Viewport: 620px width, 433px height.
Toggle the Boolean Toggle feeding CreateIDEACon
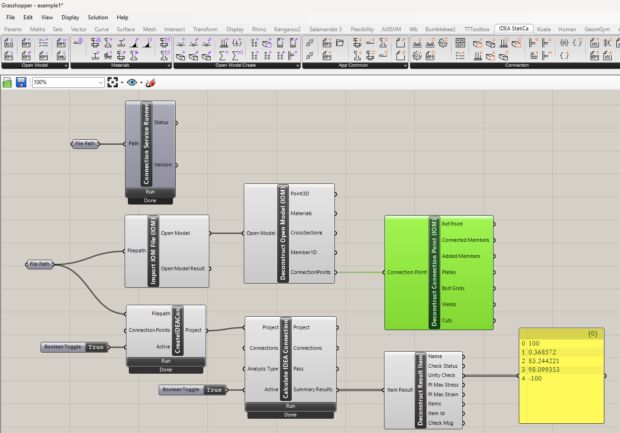pos(96,347)
